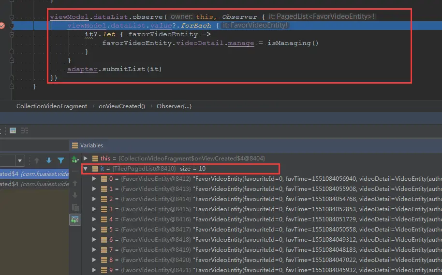
Task: Click the Observer{...} breadcrumb item
Action: pyautogui.click(x=174, y=106)
